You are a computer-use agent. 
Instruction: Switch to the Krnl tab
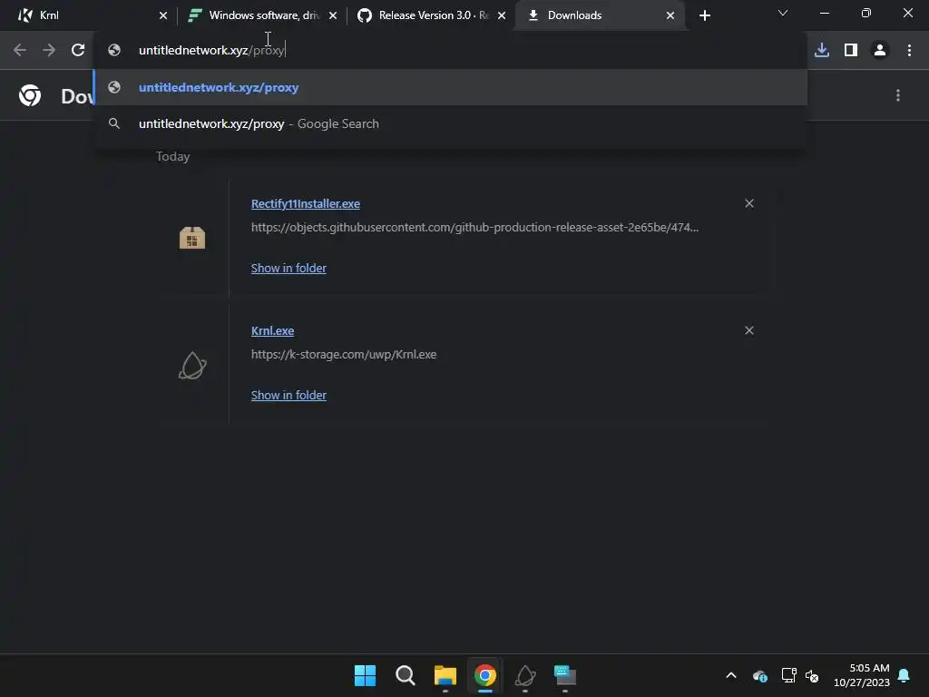(89, 15)
